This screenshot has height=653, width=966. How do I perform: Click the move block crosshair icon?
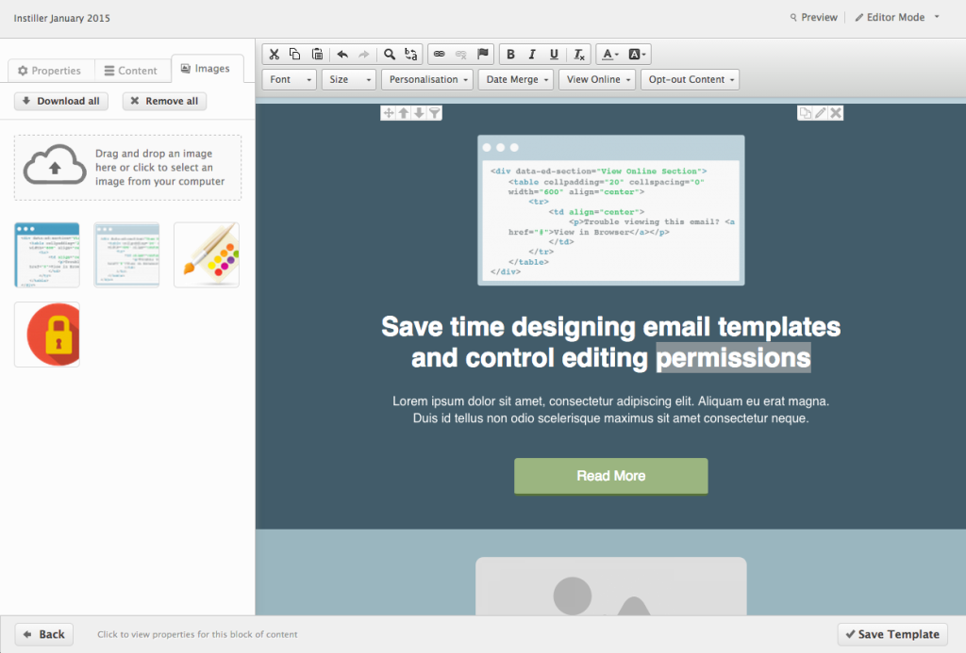388,113
